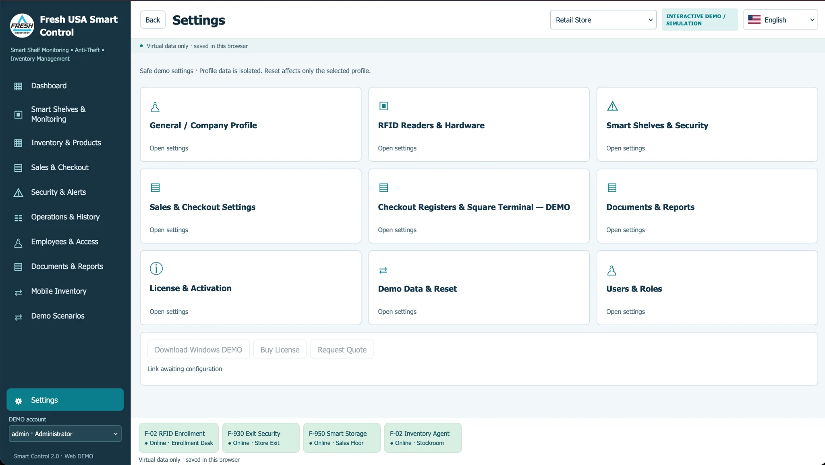This screenshot has height=465, width=825.
Task: Click the Users & Roles person icon
Action: [611, 270]
